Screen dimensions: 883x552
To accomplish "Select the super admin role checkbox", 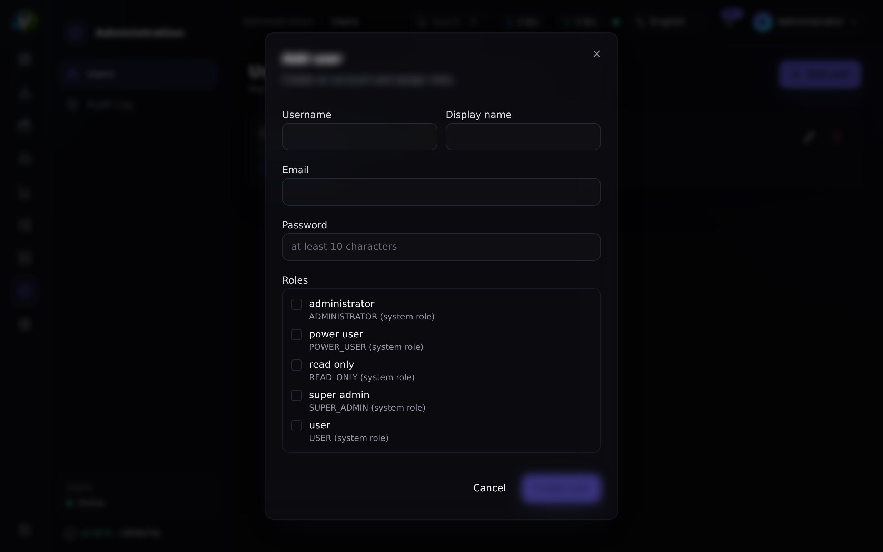I will (297, 395).
